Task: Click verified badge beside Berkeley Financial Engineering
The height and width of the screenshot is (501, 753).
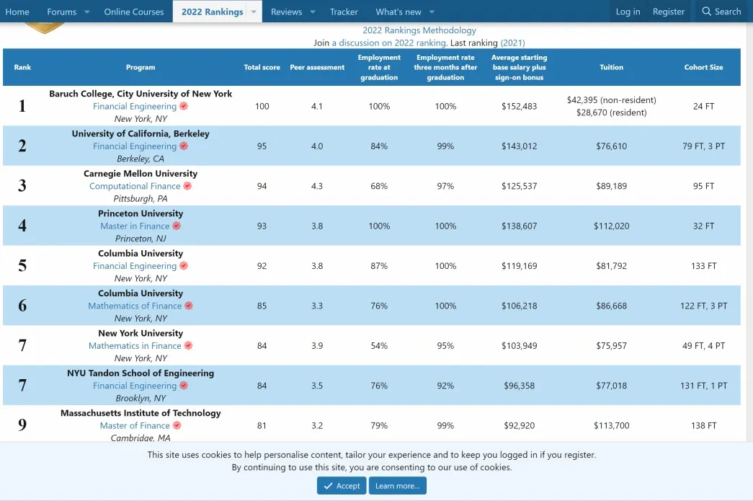Action: (184, 146)
